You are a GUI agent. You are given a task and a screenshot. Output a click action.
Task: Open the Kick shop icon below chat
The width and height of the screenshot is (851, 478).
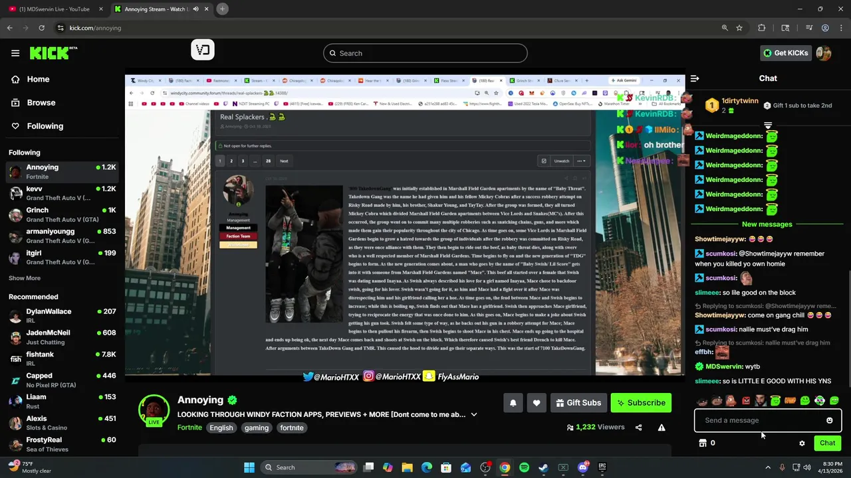pyautogui.click(x=702, y=443)
